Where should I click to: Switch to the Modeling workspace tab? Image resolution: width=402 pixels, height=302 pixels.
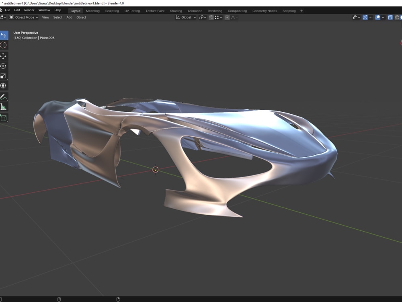93,11
